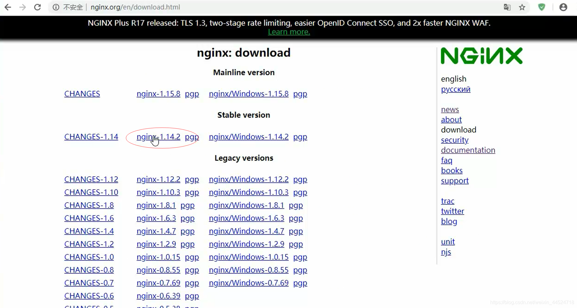Screen dimensions: 577x308
Task: Switch language to русский
Action: 456,89
